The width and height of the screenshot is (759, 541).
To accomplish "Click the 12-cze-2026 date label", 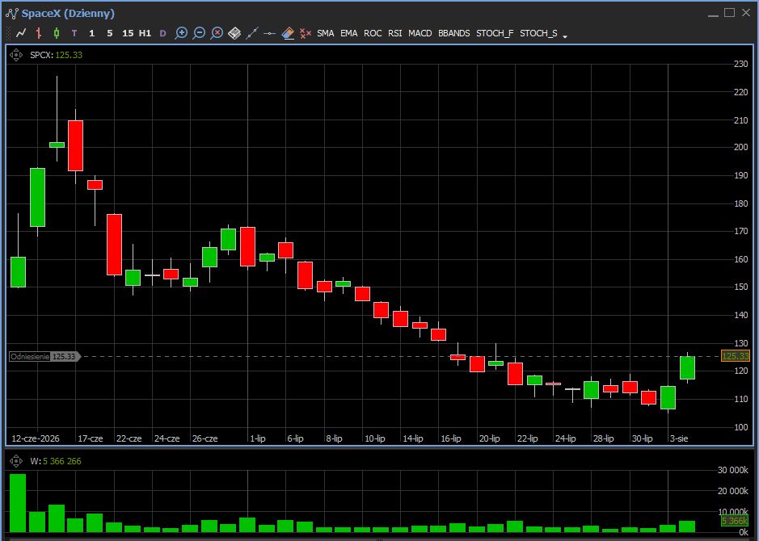I will click(36, 438).
